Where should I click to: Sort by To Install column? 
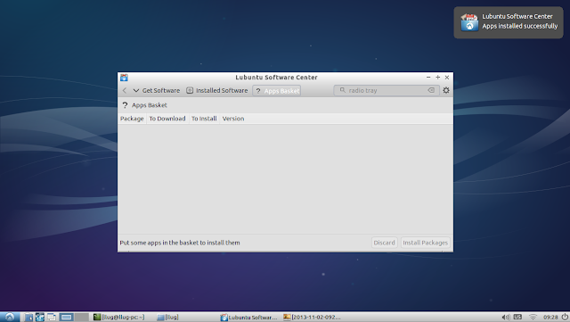pos(204,119)
